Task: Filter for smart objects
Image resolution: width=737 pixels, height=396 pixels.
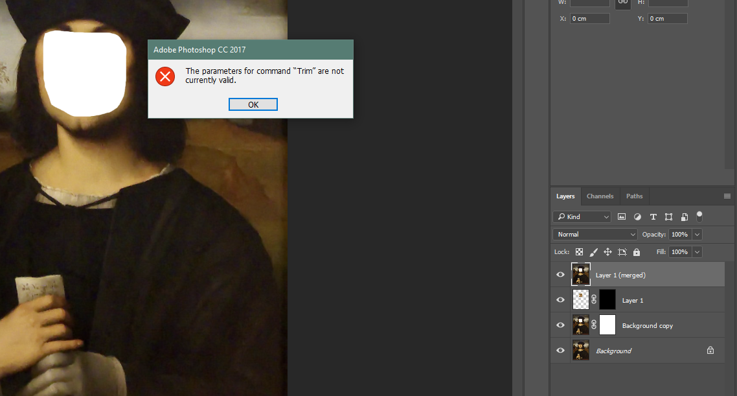Action: tap(685, 217)
